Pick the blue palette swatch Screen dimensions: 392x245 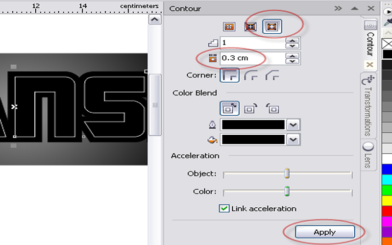(387, 169)
